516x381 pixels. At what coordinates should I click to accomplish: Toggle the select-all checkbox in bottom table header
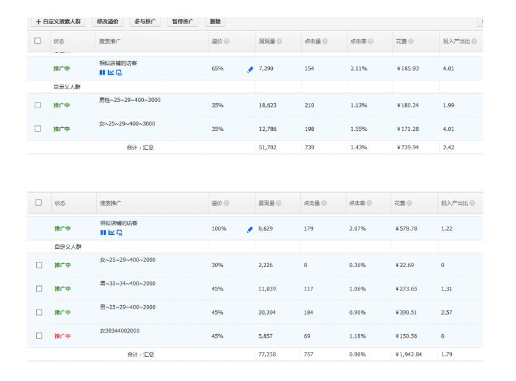coord(39,203)
